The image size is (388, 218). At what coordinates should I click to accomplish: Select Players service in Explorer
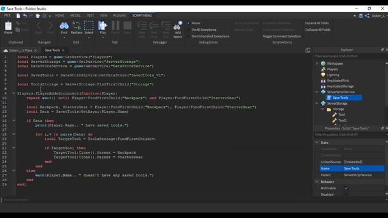click(332, 69)
